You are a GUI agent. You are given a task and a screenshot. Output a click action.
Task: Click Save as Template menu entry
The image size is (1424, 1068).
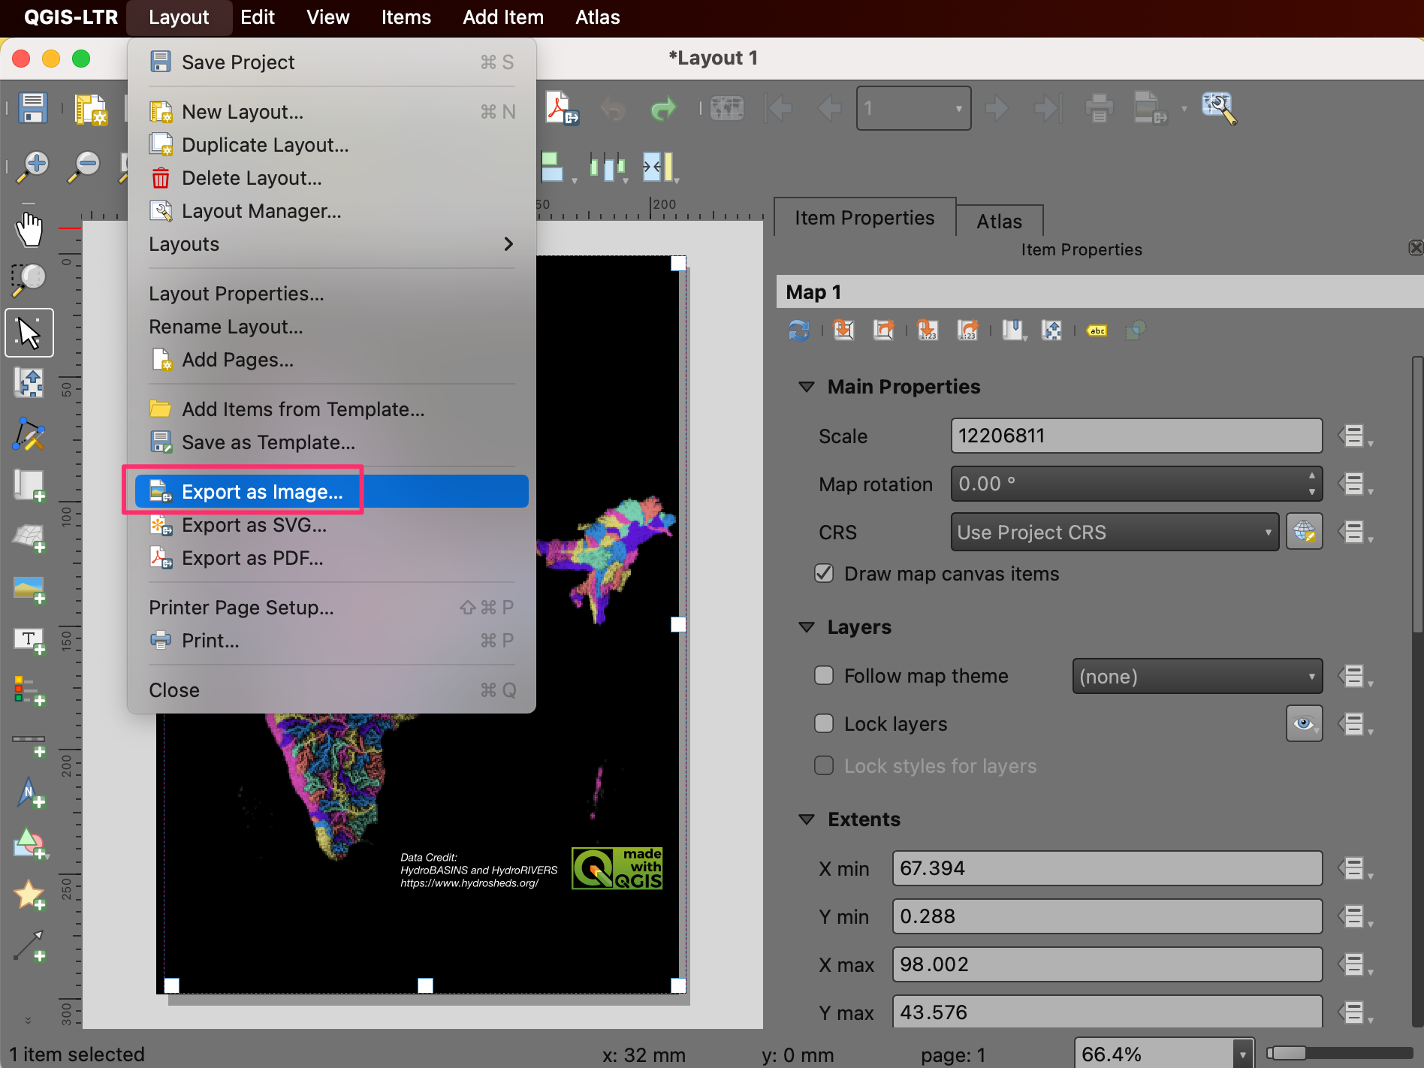267,442
